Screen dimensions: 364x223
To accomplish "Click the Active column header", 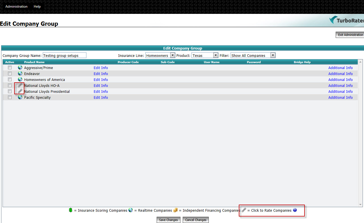I will (x=10, y=62).
